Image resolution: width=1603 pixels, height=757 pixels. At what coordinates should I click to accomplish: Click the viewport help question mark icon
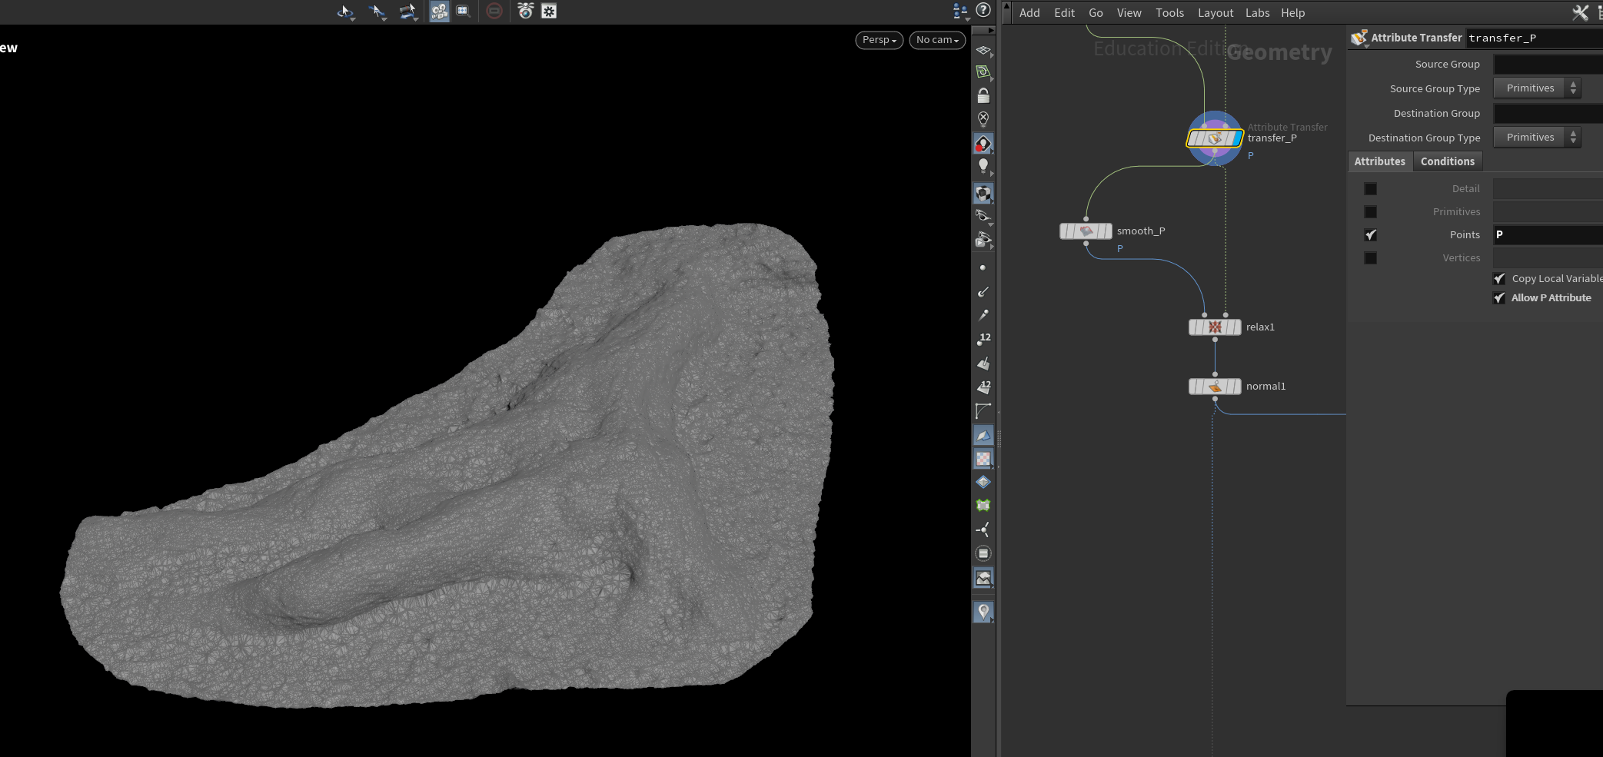pyautogui.click(x=983, y=10)
